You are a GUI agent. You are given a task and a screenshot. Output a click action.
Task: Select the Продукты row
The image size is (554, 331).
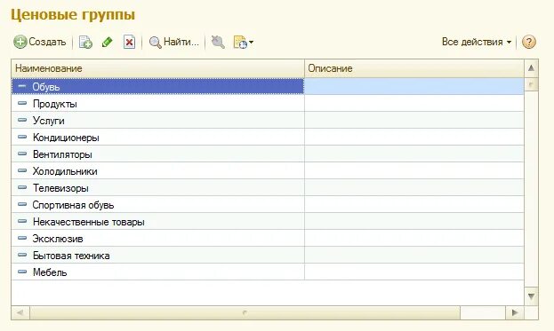click(268, 103)
